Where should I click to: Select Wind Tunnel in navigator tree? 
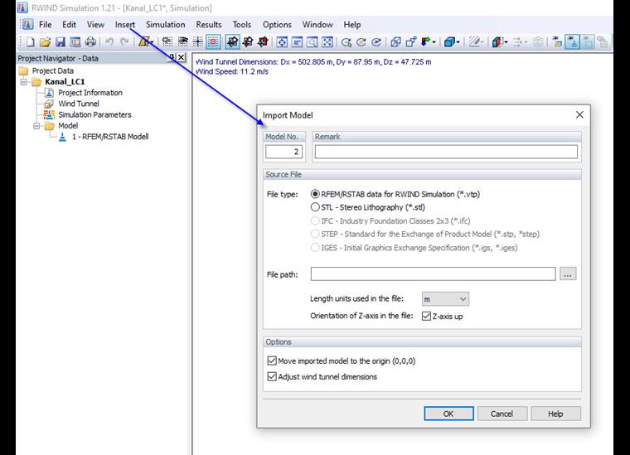tap(79, 104)
